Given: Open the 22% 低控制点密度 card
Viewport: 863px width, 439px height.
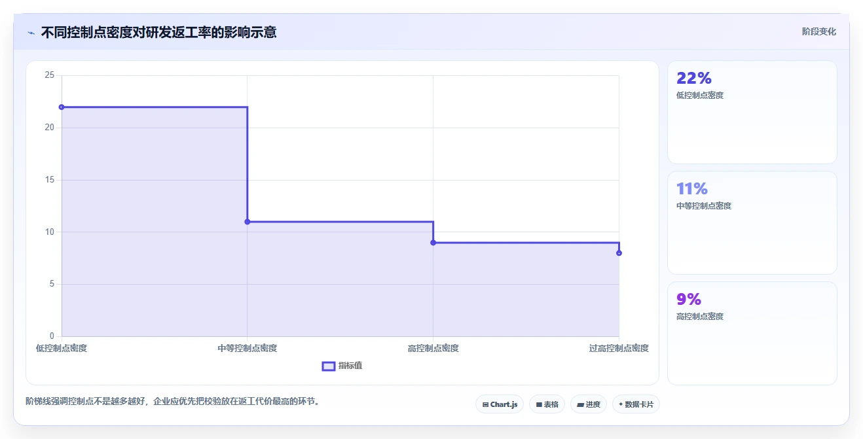Looking at the screenshot, I should [x=752, y=112].
